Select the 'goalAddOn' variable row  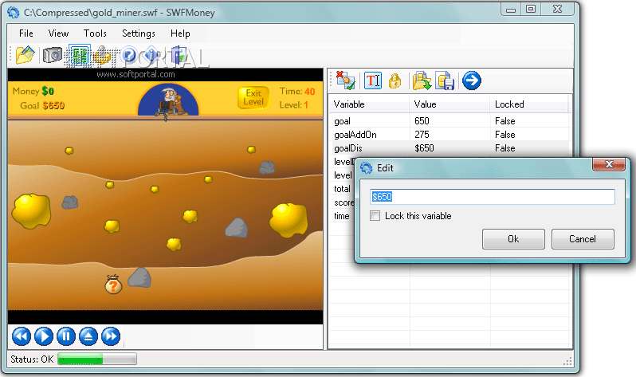click(x=450, y=135)
